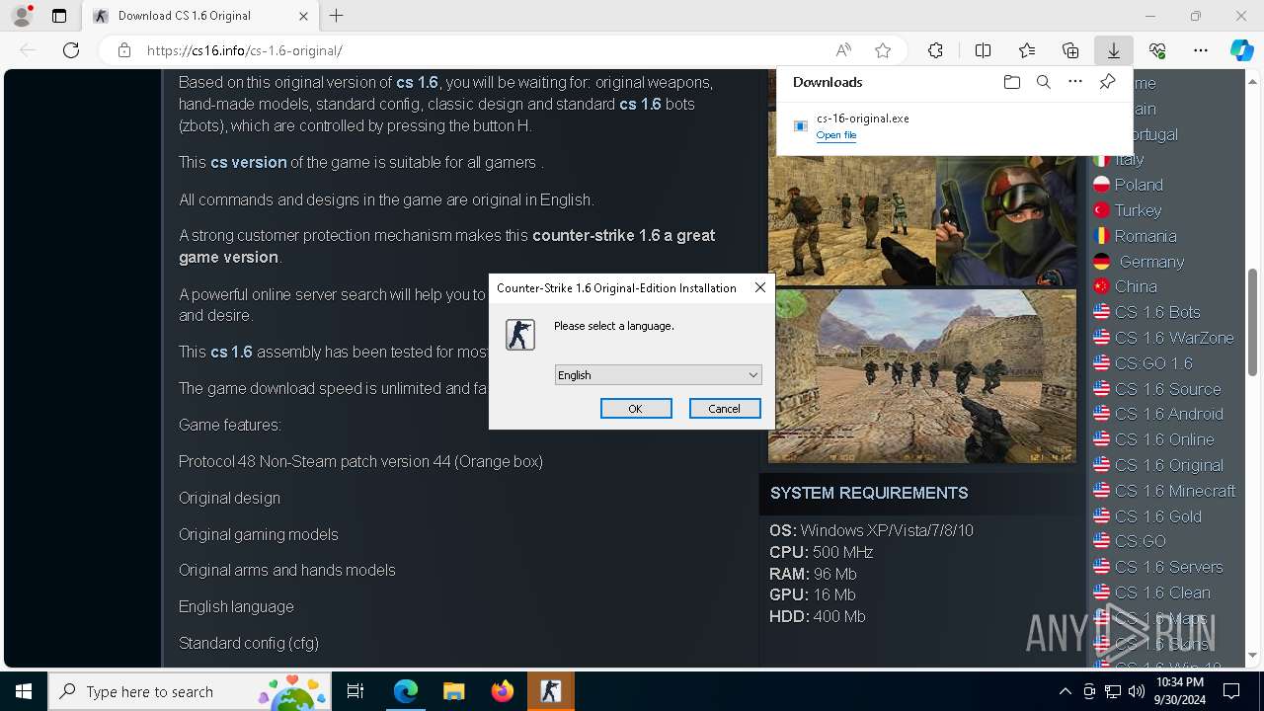Refresh the page with reload icon

[x=71, y=50]
